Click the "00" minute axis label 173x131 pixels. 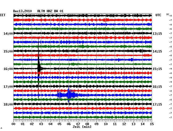point(14,124)
